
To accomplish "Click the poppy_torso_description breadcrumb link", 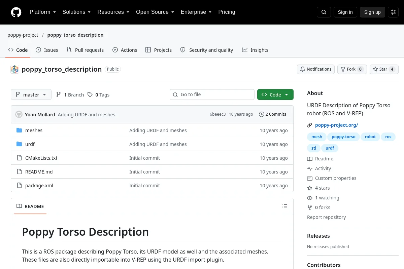I will point(75,35).
